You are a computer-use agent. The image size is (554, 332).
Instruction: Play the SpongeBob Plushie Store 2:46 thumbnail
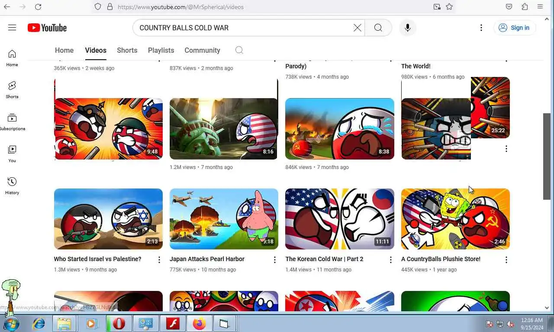click(455, 219)
